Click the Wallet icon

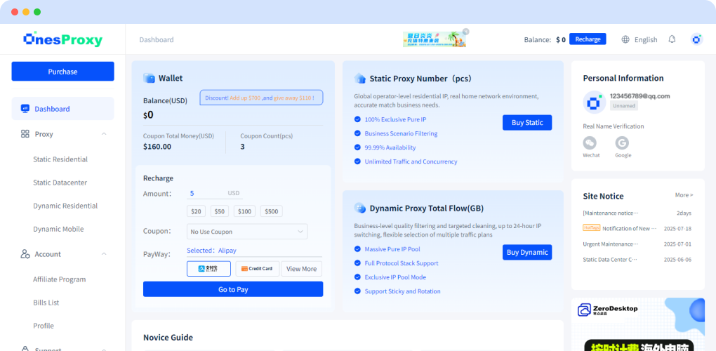pos(149,79)
